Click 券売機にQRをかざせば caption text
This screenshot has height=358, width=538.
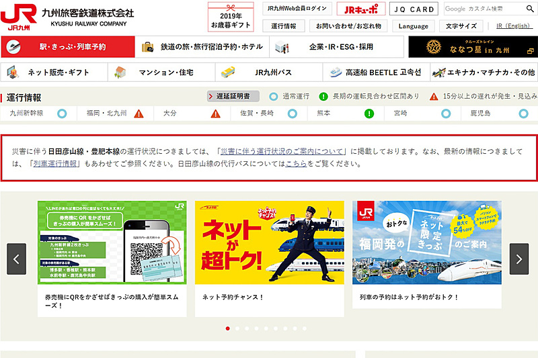point(112,301)
